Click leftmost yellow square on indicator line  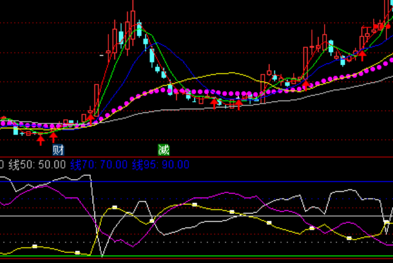tap(35, 246)
